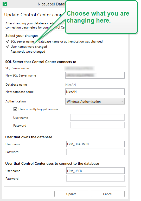141x201 pixels.
Task: Enable Passwords were changed checkbox
Action: tap(8, 52)
